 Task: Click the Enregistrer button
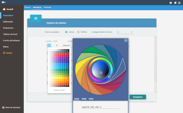click(x=138, y=97)
